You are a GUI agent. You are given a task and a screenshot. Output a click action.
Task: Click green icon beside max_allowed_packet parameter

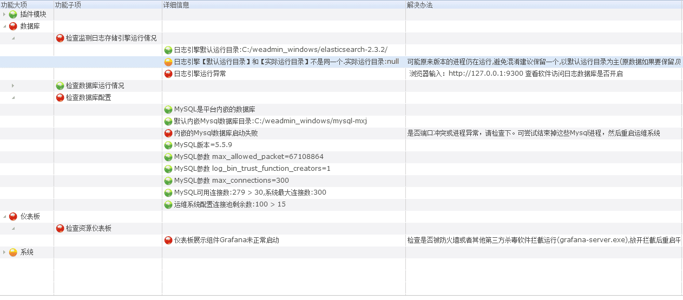pyautogui.click(x=168, y=157)
